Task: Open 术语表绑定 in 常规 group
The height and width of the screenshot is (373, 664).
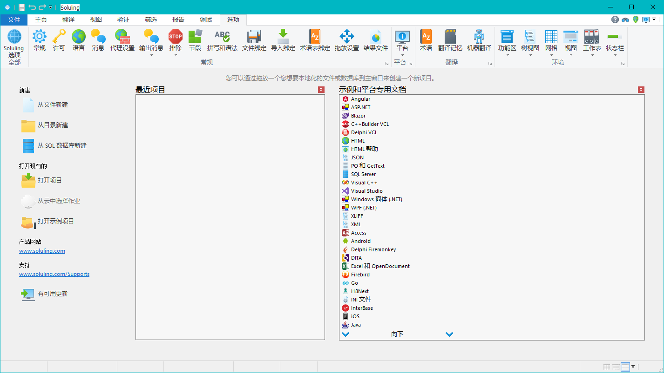Action: (315, 40)
